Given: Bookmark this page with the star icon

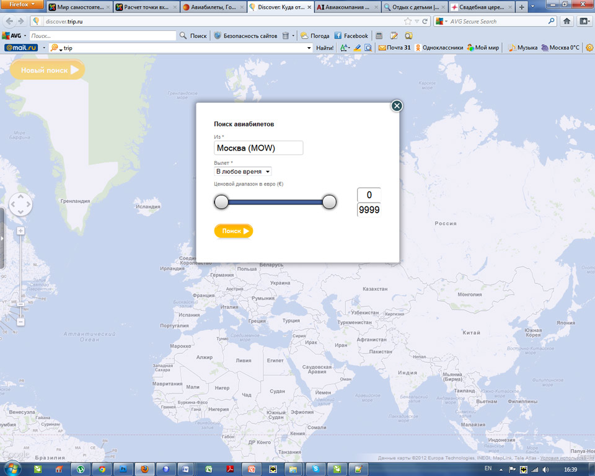Looking at the screenshot, I should tap(408, 21).
